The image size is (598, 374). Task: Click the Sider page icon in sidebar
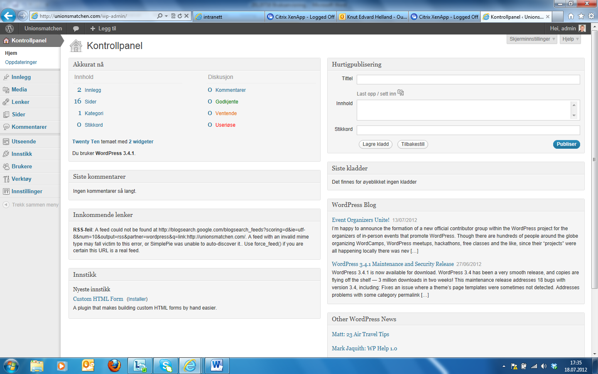6,114
